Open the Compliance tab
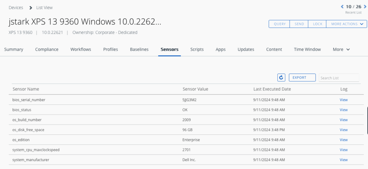The height and width of the screenshot is (169, 368). click(47, 49)
